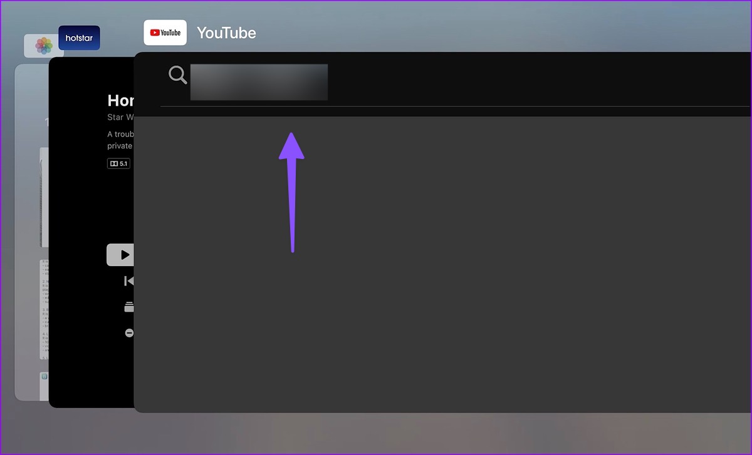Select the YouTube app title label

click(226, 33)
